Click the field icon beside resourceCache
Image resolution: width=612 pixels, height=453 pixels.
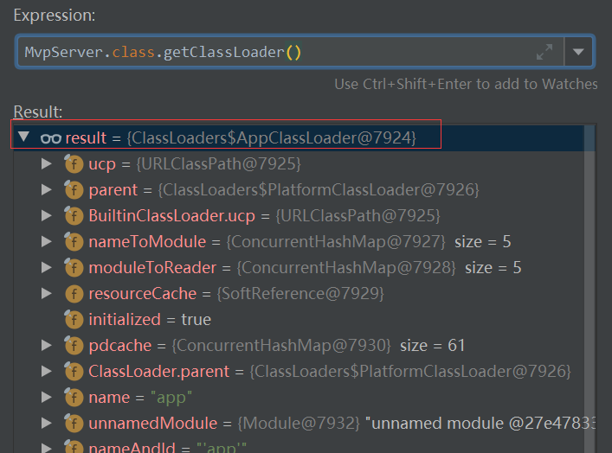pos(74,294)
